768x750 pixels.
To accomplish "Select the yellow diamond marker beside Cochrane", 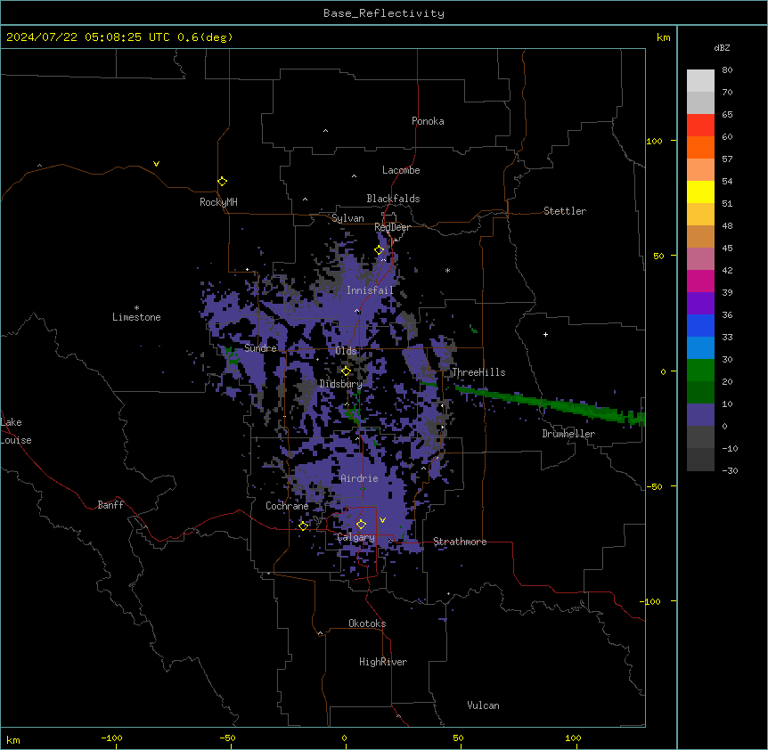I will tap(303, 526).
